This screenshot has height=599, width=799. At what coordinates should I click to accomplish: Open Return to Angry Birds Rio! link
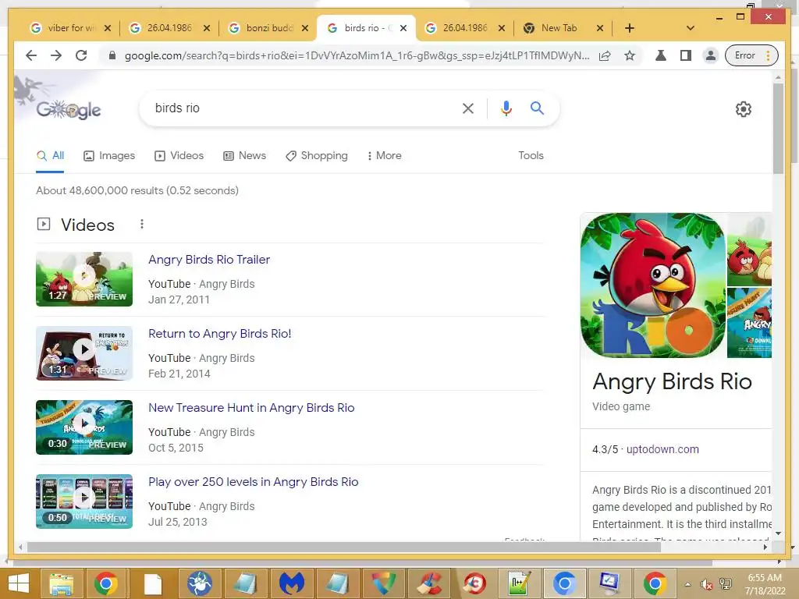click(x=219, y=334)
